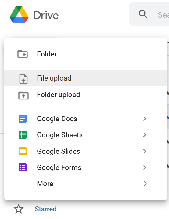Screen dimensions: 169x219
Task: Click the new folder icon
Action: tap(23, 54)
